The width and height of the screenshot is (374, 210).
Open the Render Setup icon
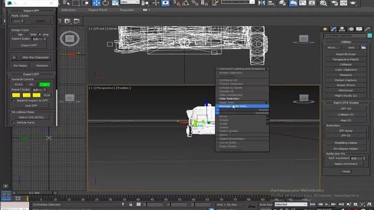coord(334,3)
